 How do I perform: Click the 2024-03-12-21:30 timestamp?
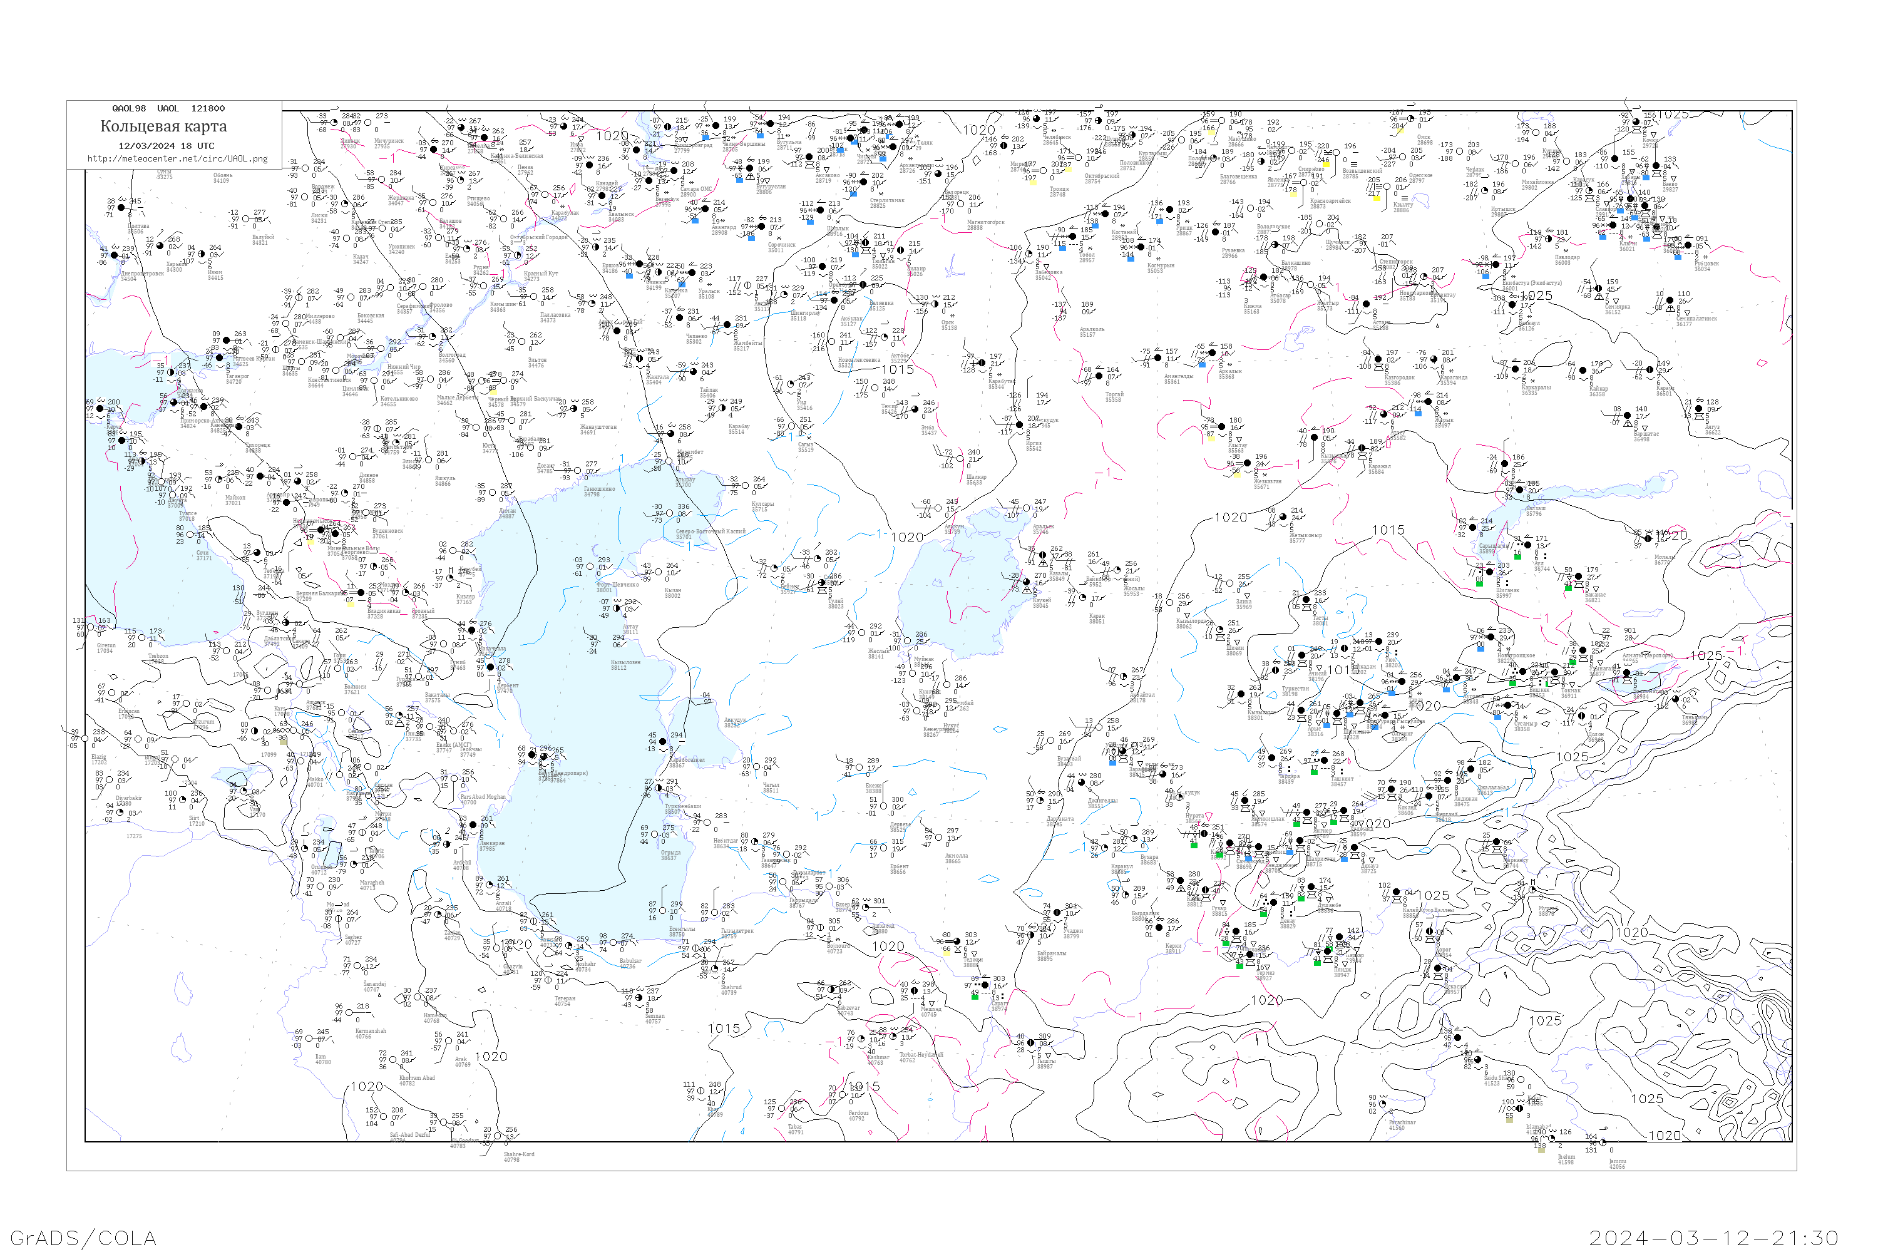point(1713,1238)
